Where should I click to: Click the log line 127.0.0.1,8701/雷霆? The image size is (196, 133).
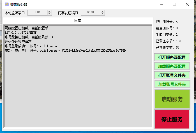point(21,33)
